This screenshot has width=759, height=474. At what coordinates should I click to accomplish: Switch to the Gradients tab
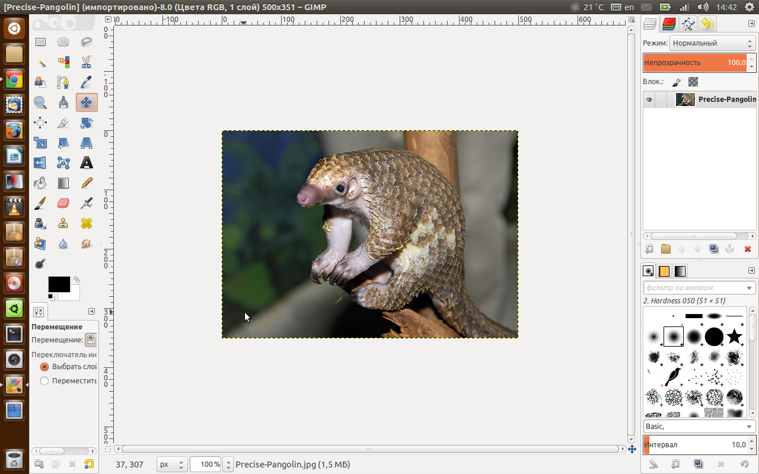coord(680,271)
